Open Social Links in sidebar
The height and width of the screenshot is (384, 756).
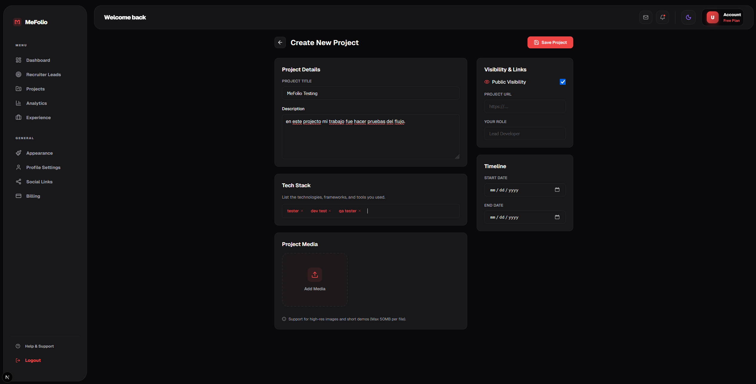45,182
